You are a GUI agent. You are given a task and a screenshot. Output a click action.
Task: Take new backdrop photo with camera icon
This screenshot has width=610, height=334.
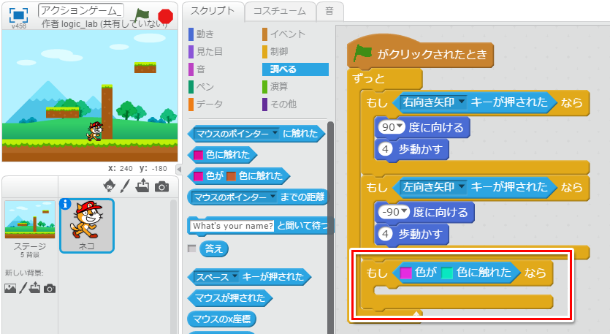point(50,289)
